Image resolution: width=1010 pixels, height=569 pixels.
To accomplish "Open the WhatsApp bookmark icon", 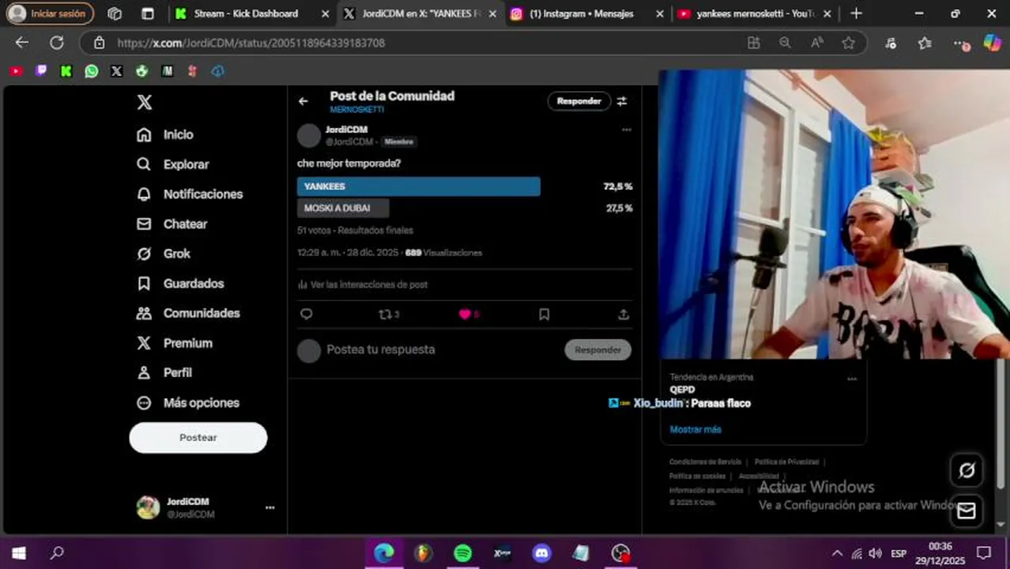I will point(92,71).
